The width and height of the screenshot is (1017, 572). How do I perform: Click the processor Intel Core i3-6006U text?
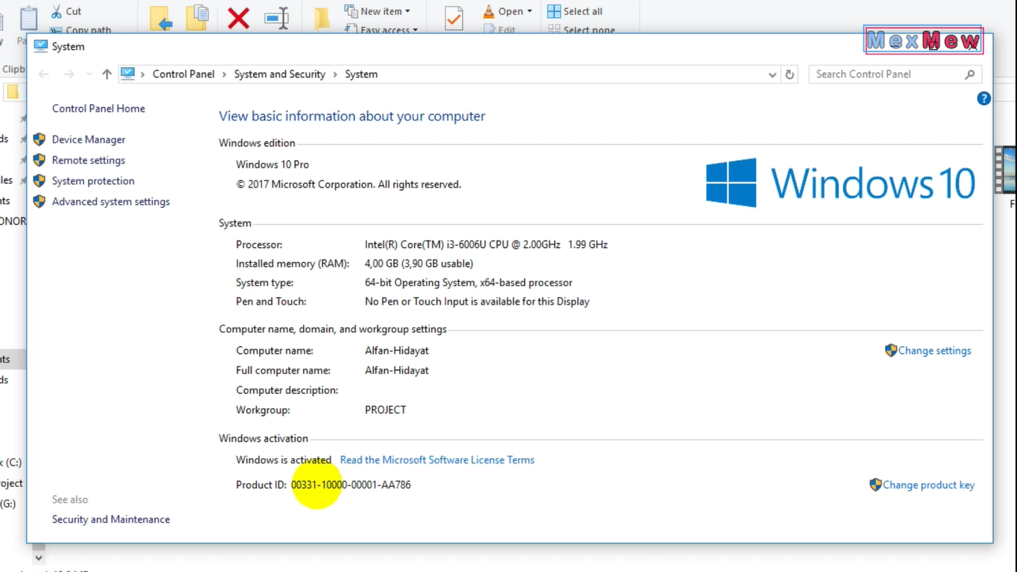click(x=486, y=244)
